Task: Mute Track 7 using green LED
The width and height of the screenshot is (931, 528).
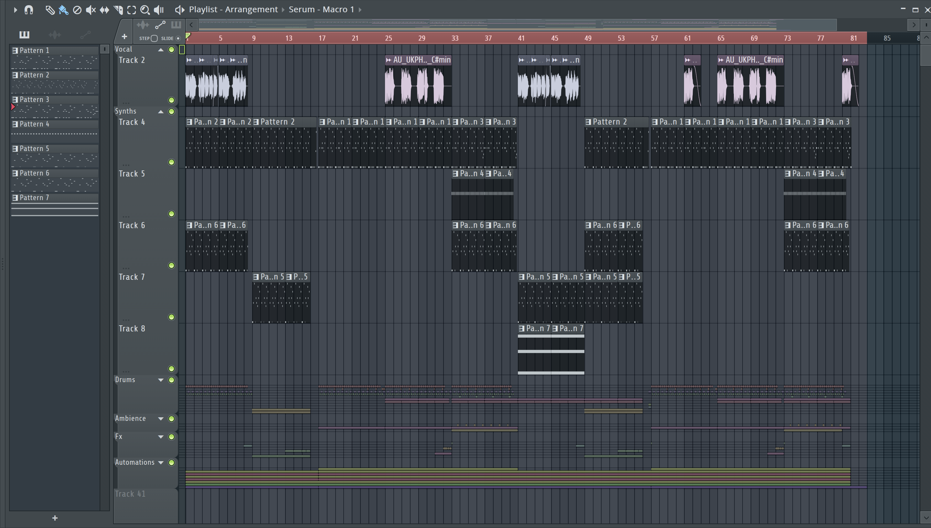Action: point(171,317)
